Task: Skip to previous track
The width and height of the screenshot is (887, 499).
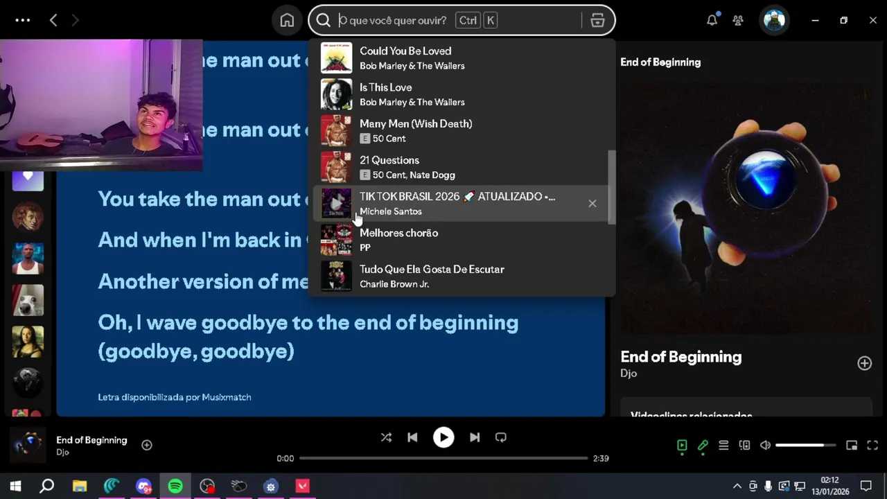Action: (412, 437)
